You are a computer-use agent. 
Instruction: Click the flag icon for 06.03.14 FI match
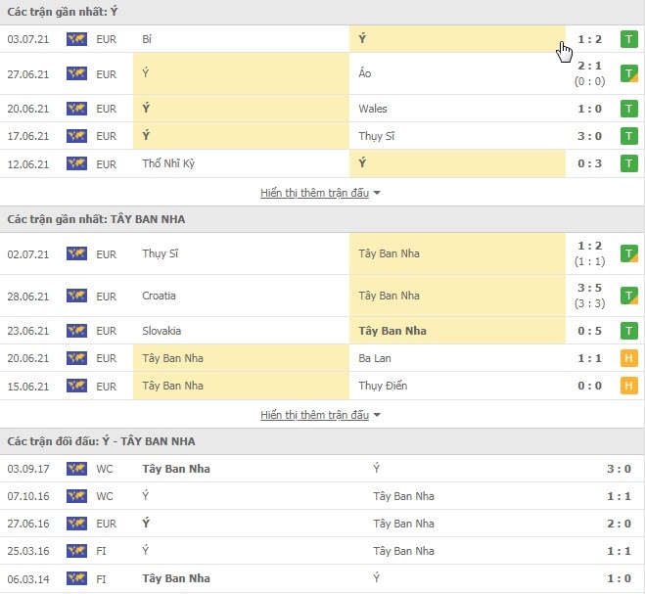point(76,578)
